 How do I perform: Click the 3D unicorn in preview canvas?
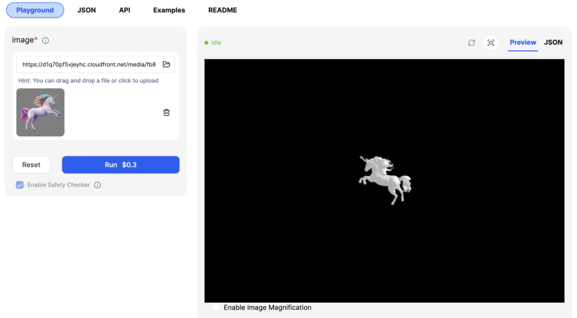point(385,179)
